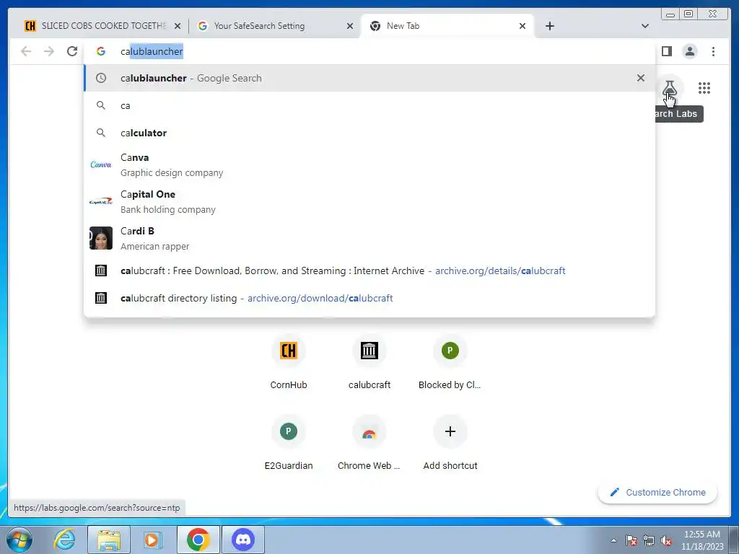Click the browser forward arrow

[x=49, y=51]
